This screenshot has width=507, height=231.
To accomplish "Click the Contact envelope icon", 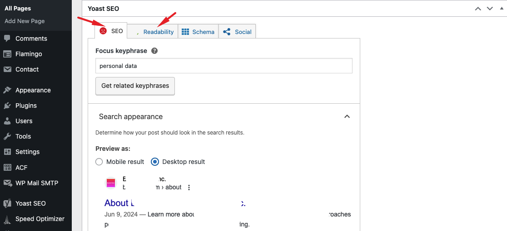I will point(7,69).
